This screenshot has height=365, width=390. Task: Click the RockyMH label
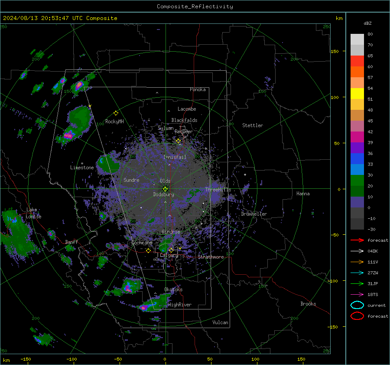click(x=114, y=122)
